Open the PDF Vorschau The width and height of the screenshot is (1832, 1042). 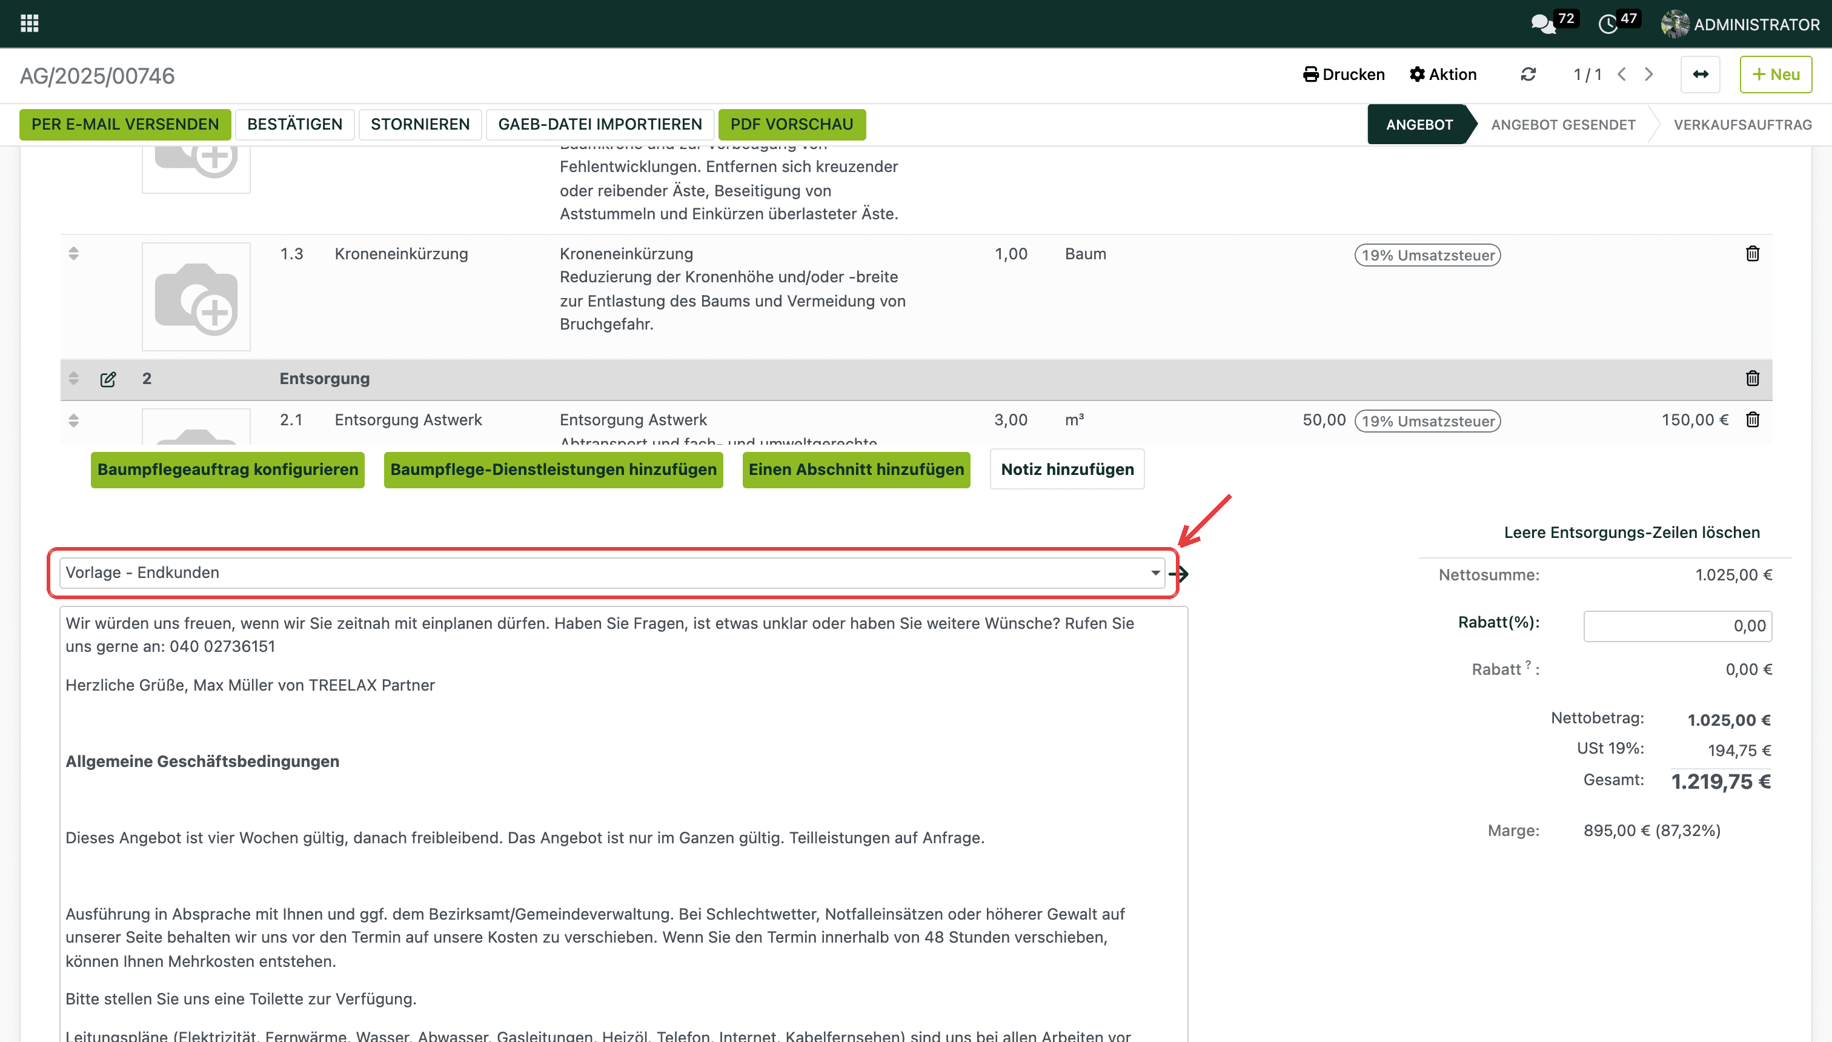tap(791, 124)
